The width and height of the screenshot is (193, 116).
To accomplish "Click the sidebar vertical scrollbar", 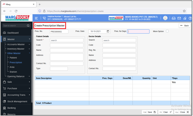I will click(32, 66).
